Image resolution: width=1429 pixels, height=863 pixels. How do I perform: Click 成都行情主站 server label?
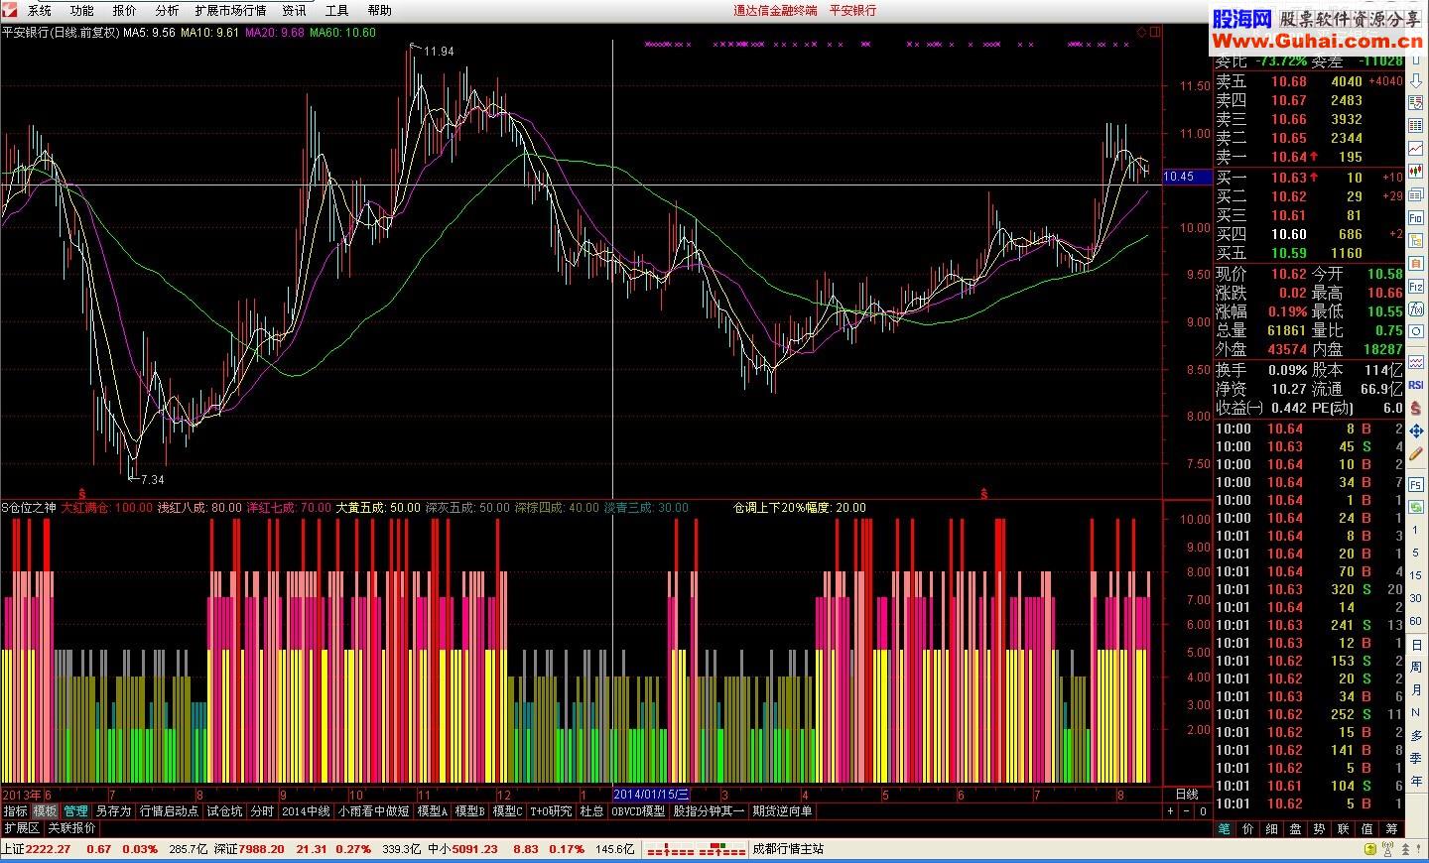pyautogui.click(x=788, y=849)
